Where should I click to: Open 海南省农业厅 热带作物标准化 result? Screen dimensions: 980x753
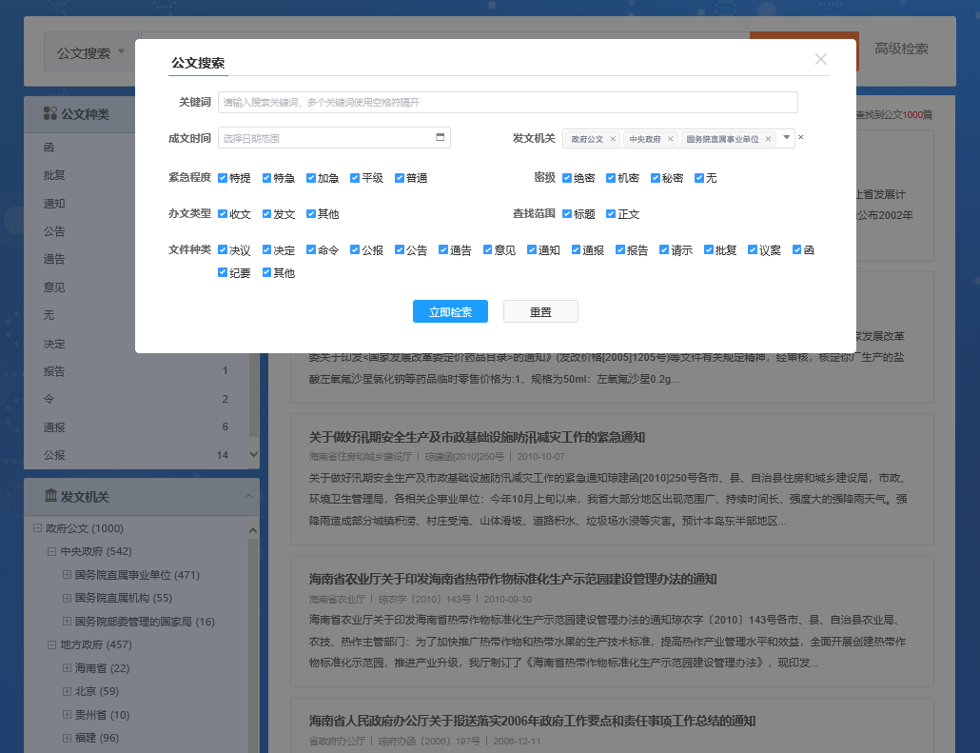513,579
